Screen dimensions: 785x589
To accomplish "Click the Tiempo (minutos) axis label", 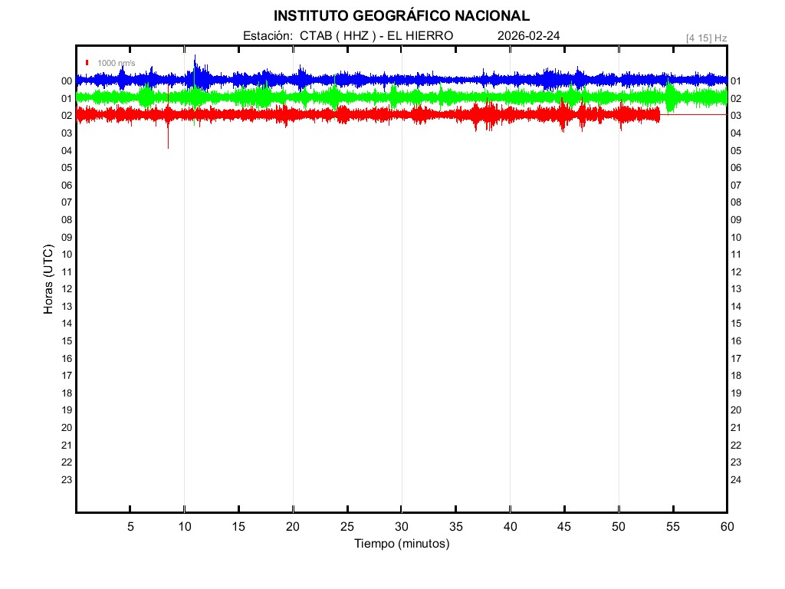I will click(402, 544).
